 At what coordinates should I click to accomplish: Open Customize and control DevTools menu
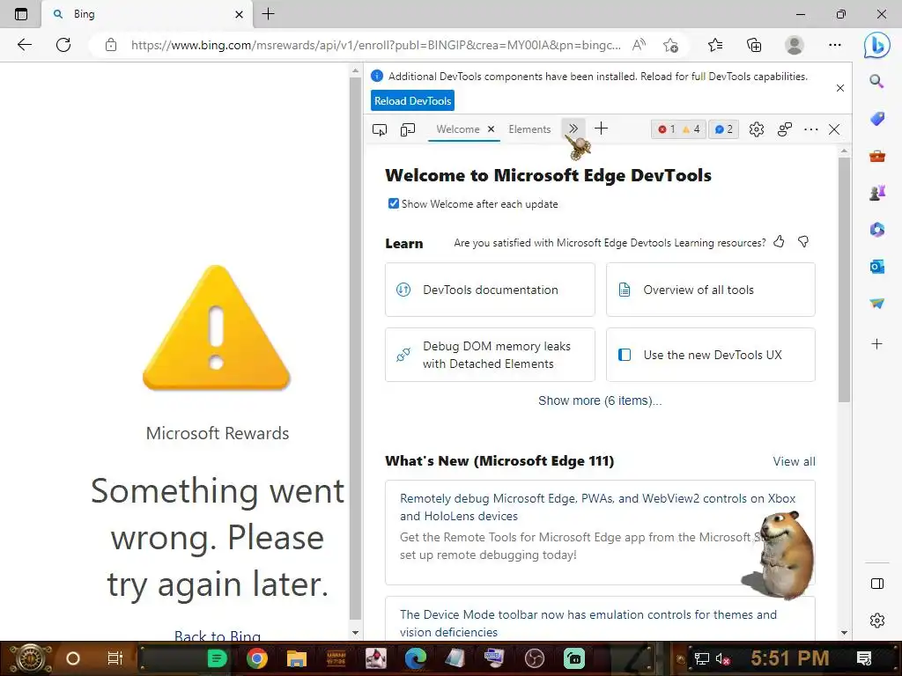[811, 129]
